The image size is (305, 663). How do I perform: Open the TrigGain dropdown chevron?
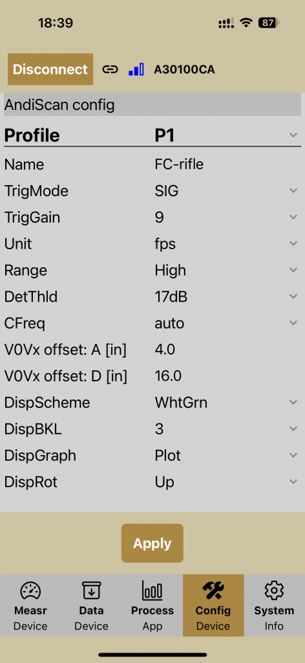[293, 218]
